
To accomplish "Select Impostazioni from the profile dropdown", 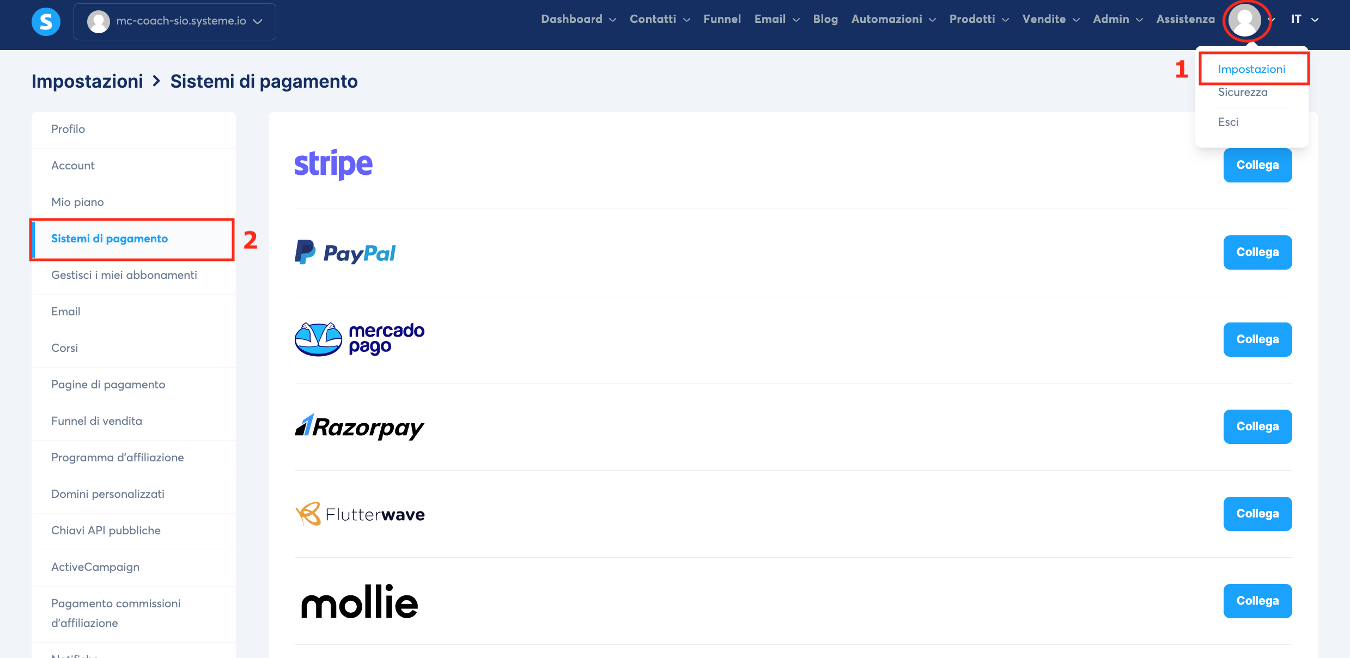I will tap(1251, 69).
